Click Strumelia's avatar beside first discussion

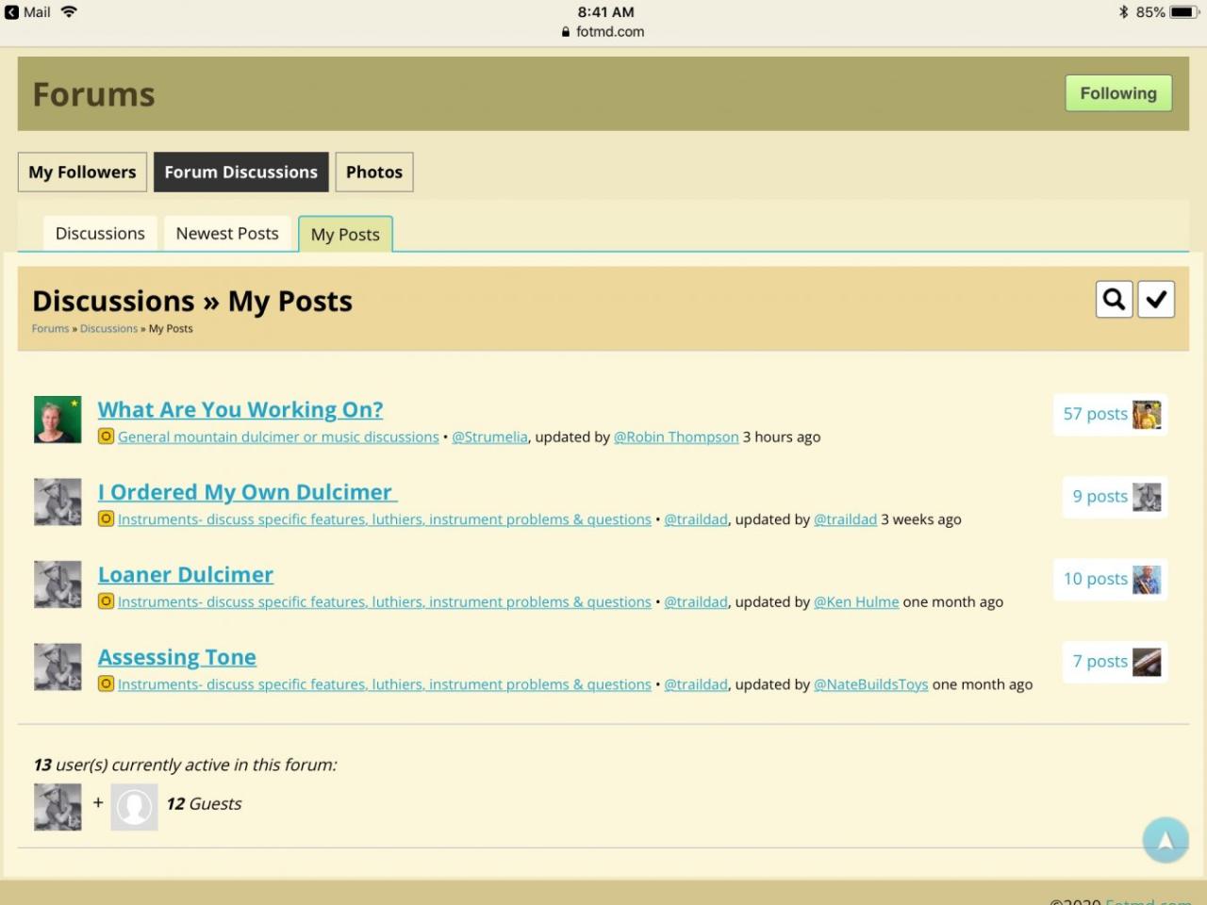(x=58, y=420)
